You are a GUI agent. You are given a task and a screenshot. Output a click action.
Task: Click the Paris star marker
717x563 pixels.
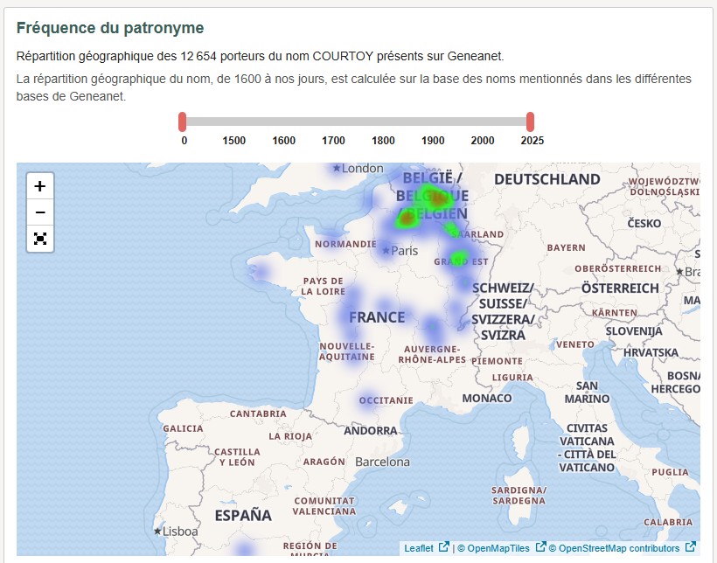[386, 251]
